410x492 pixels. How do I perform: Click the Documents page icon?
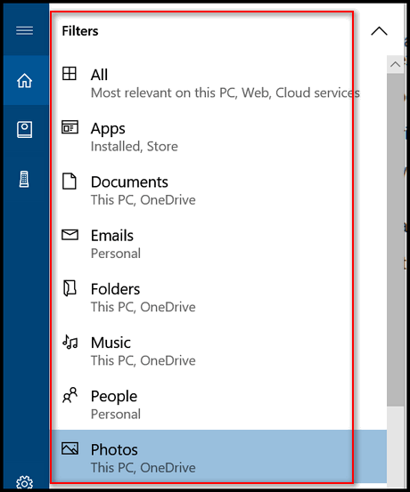pyautogui.click(x=70, y=181)
